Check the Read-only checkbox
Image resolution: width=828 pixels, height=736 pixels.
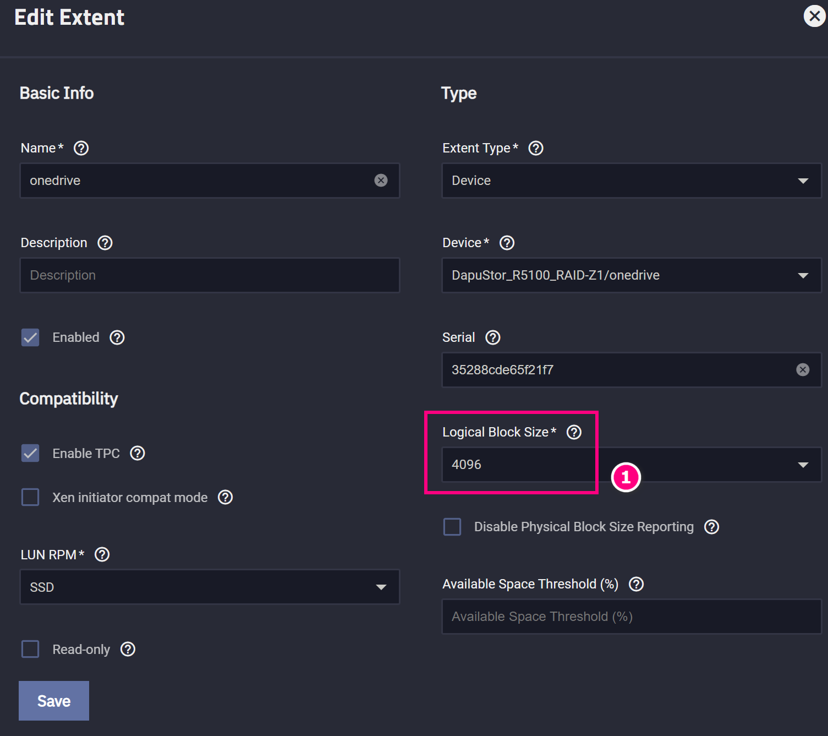tap(30, 649)
